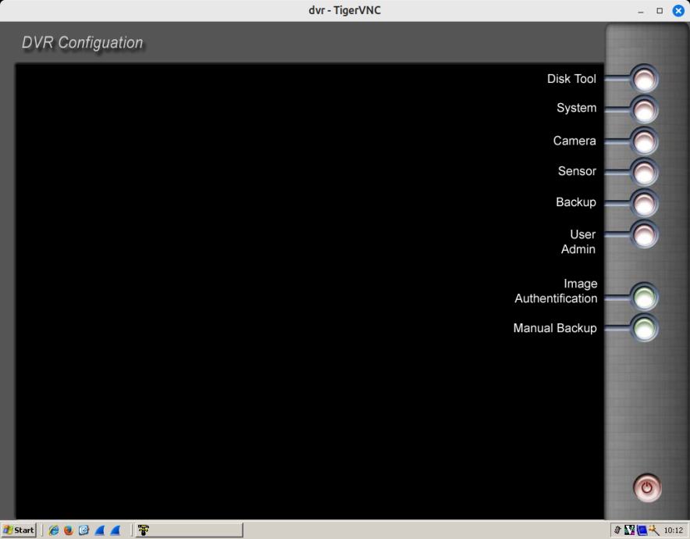The height and width of the screenshot is (539, 690).
Task: Open the Windows Start menu
Action: pos(19,530)
